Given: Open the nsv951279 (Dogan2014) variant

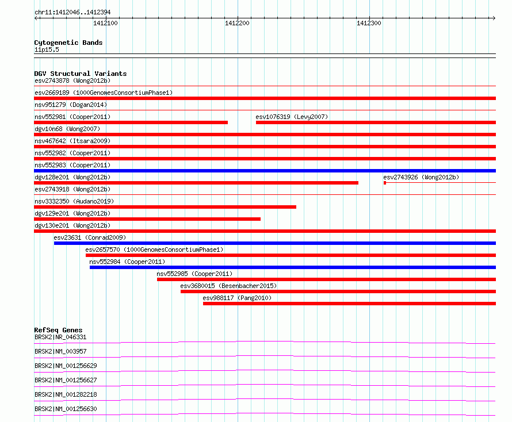Looking at the screenshot, I should coord(71,105).
